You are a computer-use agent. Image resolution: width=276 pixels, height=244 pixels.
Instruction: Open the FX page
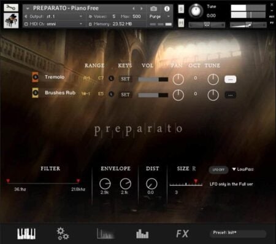pyautogui.click(x=182, y=234)
